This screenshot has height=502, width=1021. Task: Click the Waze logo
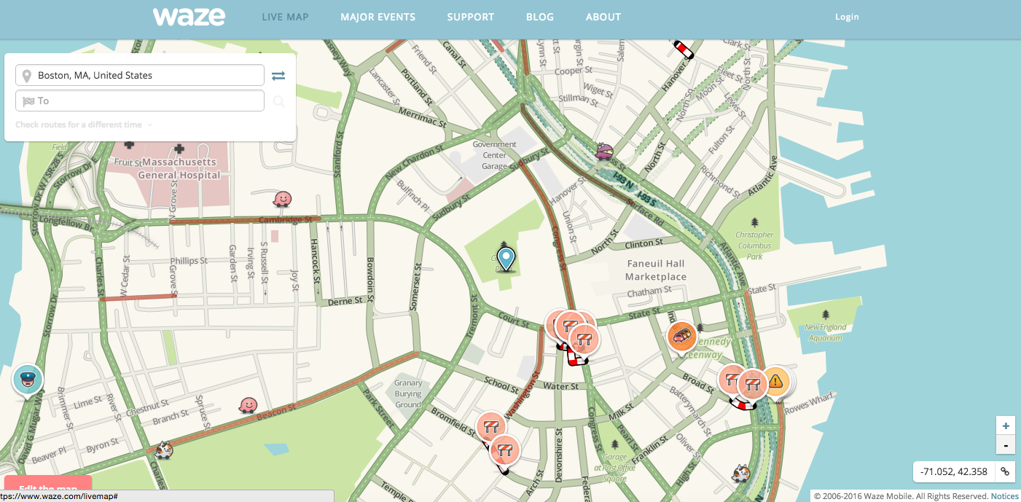coord(189,16)
